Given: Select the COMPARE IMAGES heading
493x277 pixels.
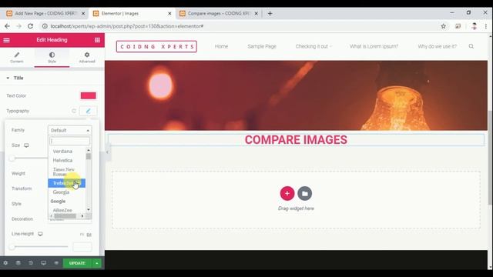Looking at the screenshot, I should (x=296, y=140).
